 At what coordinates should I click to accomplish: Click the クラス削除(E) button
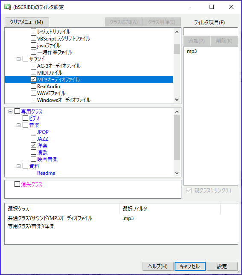pyautogui.click(x=162, y=22)
